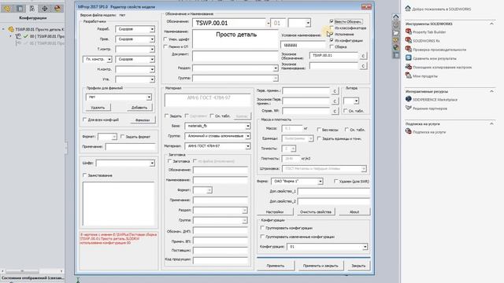Viewport: 504px width, 283px height.
Task: Click 'Доп.свойство_1' input field
Action: click(x=334, y=191)
